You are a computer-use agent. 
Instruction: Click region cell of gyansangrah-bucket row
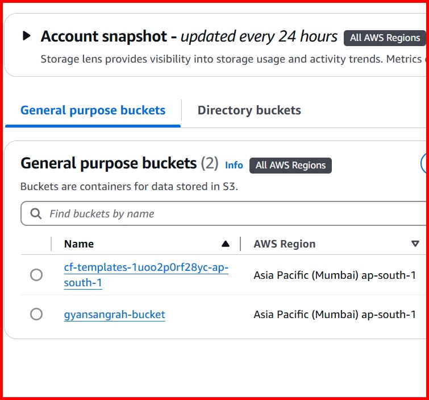pos(335,315)
